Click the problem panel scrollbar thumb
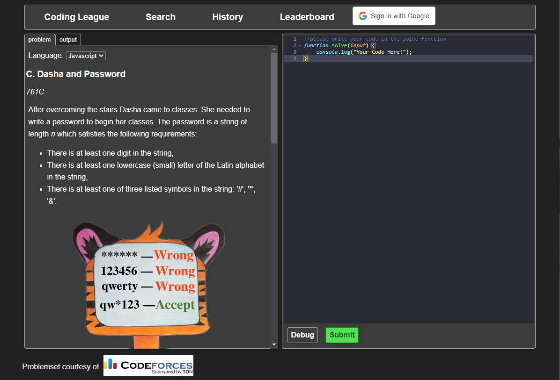Viewport: 560px width, 380px height. coord(274,98)
